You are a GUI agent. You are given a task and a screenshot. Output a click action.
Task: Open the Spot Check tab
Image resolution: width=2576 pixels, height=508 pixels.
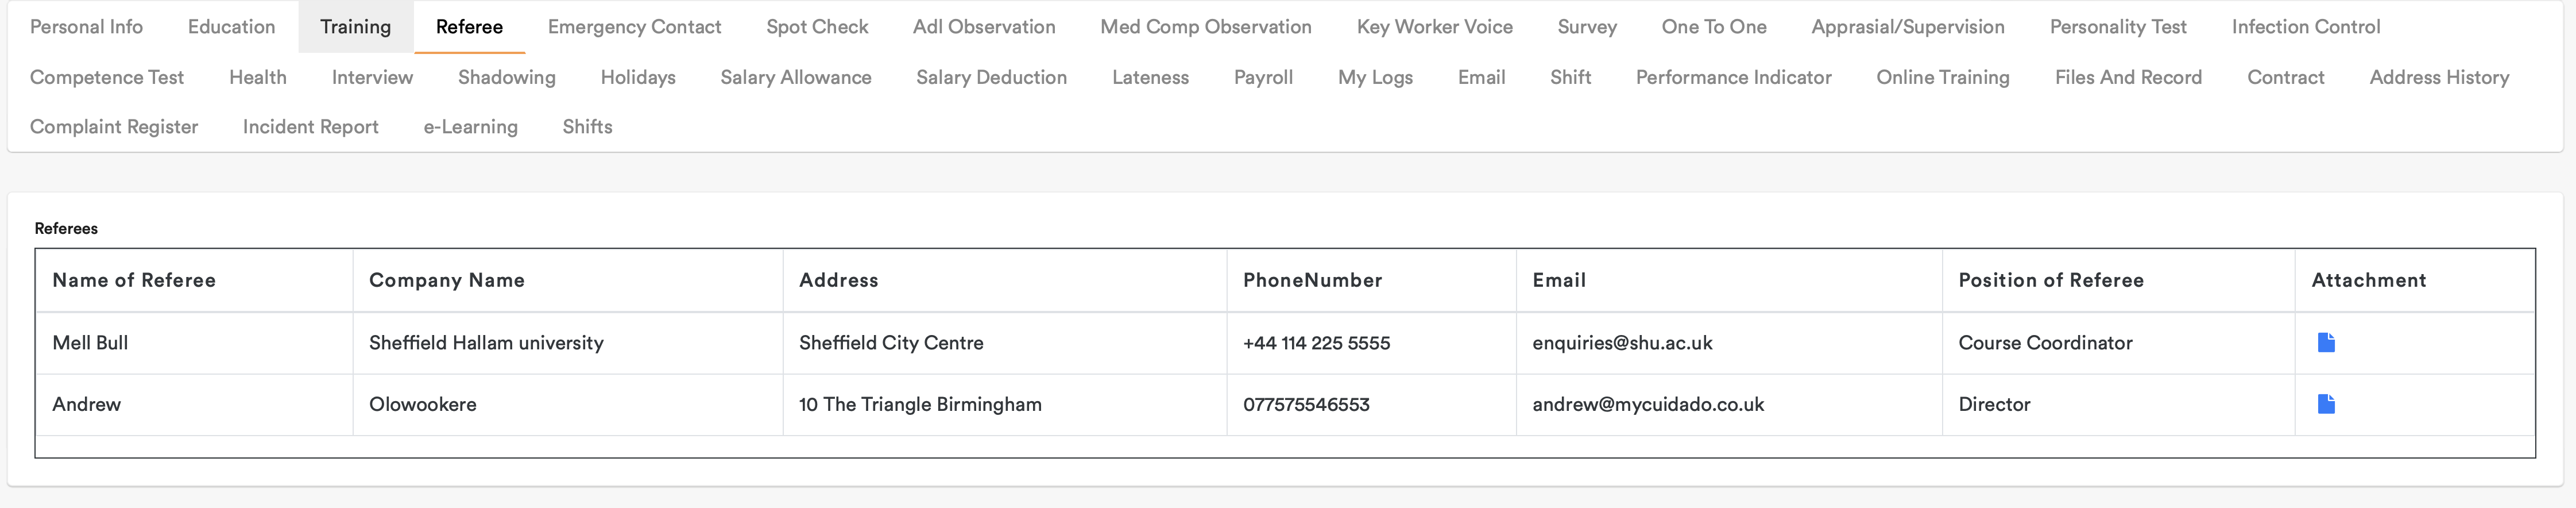(817, 27)
